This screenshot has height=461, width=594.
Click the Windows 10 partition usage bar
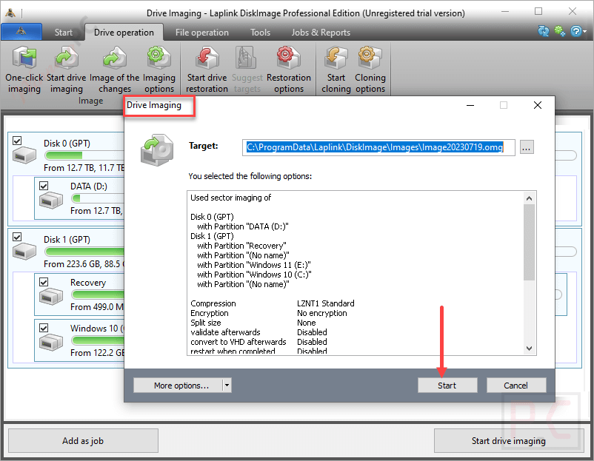click(x=98, y=340)
